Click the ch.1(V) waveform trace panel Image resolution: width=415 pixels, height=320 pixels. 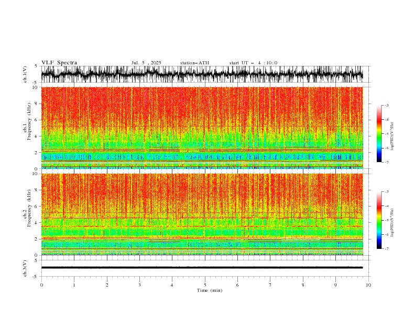[205, 74]
